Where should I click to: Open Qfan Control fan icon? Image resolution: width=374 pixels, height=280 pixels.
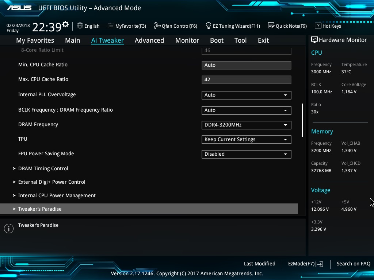[x=157, y=26]
